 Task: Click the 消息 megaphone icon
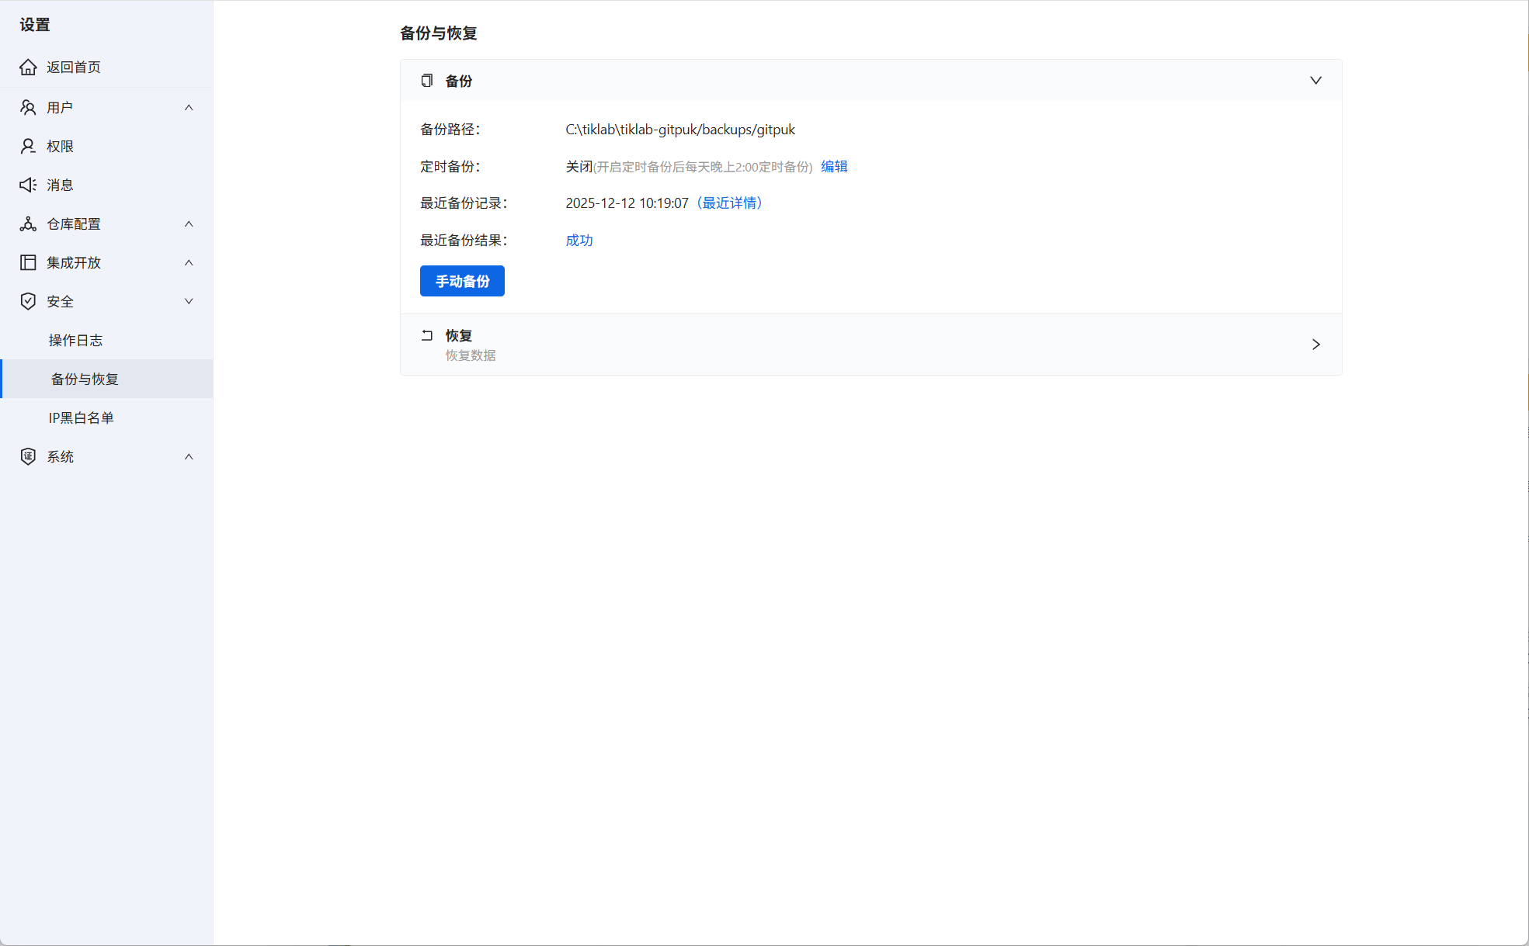coord(28,185)
